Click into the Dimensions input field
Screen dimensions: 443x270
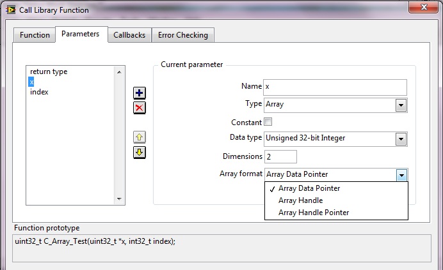[280, 156]
